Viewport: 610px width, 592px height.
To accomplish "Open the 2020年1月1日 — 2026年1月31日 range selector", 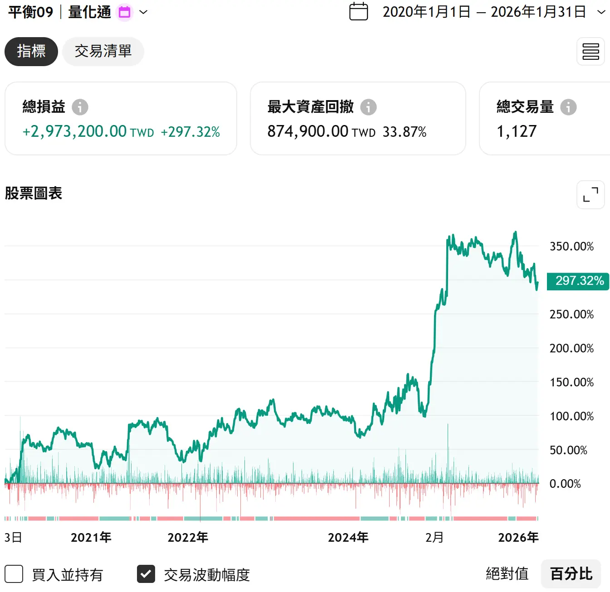I will (x=484, y=12).
